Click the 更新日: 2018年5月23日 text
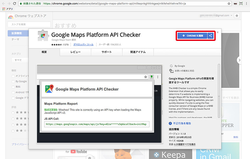The width and height of the screenshot is (250, 159). tap(180, 137)
